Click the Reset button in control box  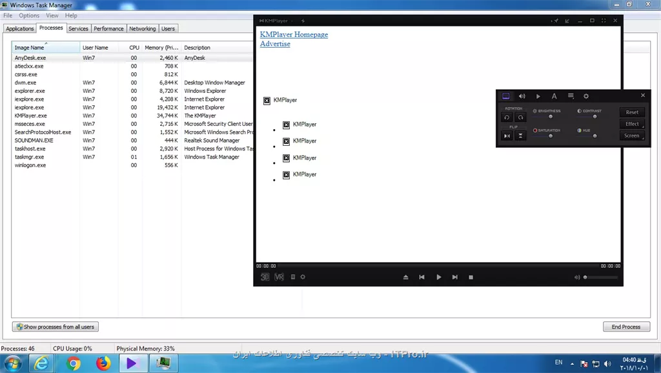[632, 112]
